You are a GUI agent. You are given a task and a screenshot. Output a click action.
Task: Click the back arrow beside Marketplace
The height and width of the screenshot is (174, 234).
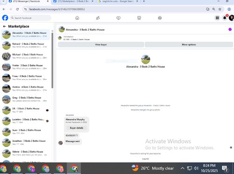click(5, 26)
